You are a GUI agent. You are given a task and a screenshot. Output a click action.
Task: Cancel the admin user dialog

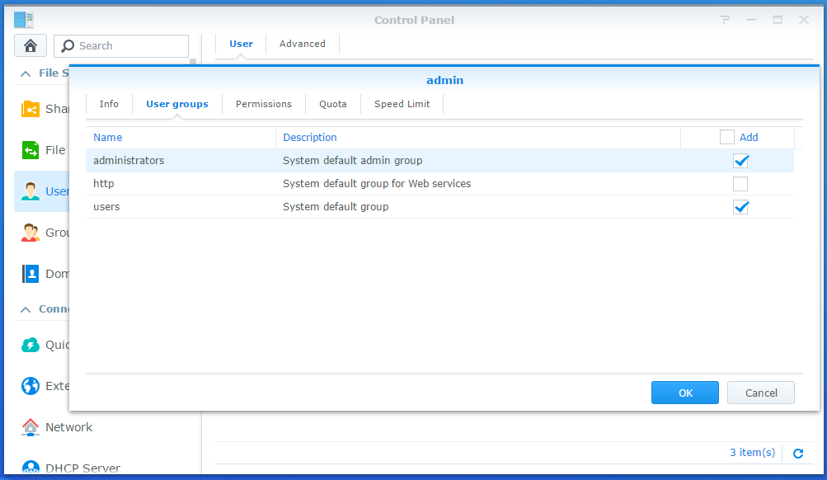pos(759,393)
